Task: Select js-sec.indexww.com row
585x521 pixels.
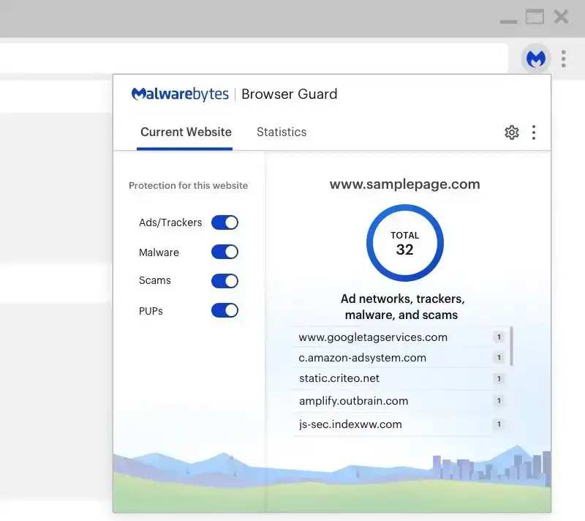Action: [x=401, y=424]
